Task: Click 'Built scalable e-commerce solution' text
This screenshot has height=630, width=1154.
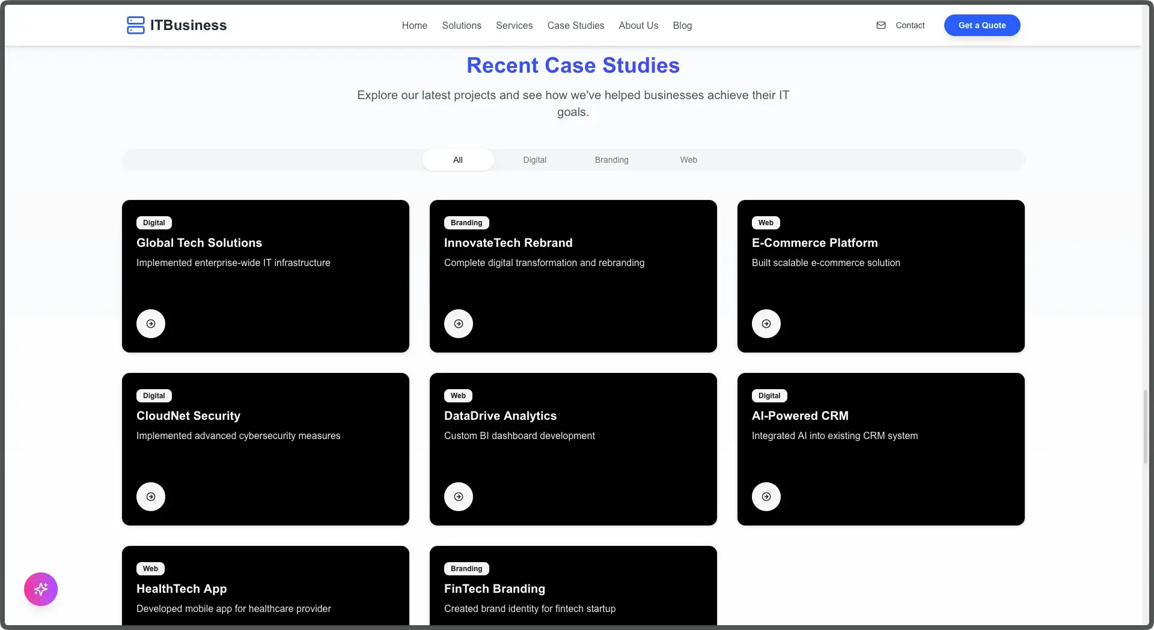Action: (x=826, y=262)
